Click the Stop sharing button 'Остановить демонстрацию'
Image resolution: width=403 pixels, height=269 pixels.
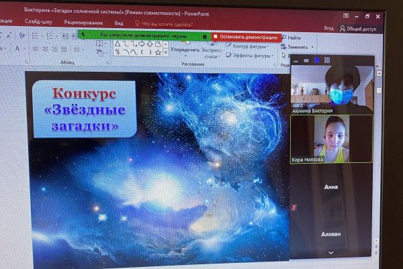pyautogui.click(x=244, y=37)
